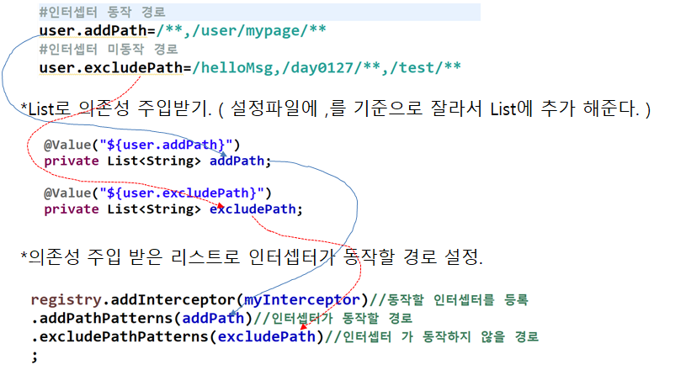Click the value '/**,/user/mypage/**'
686x391 pixels.
point(242,31)
